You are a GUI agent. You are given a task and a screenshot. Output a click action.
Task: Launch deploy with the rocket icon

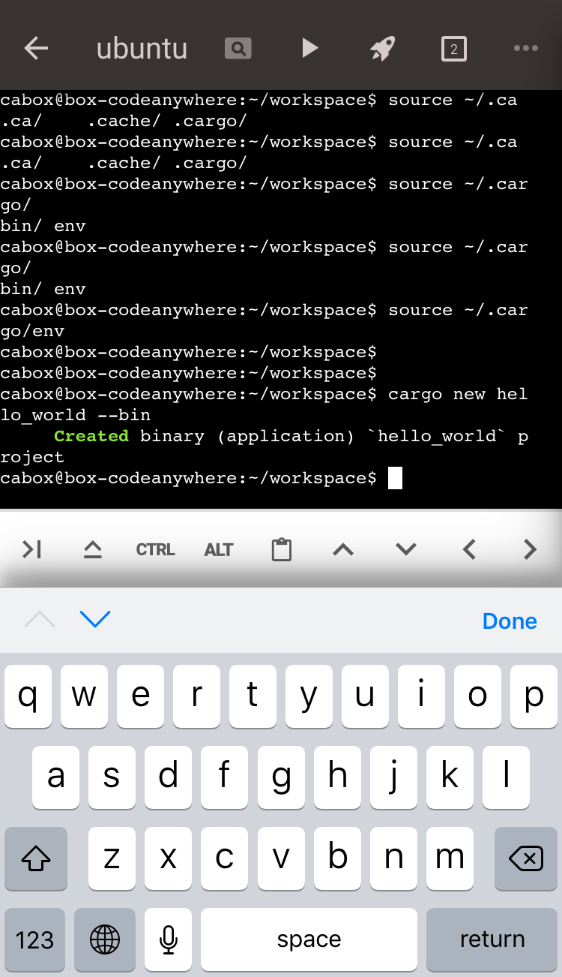coord(382,49)
